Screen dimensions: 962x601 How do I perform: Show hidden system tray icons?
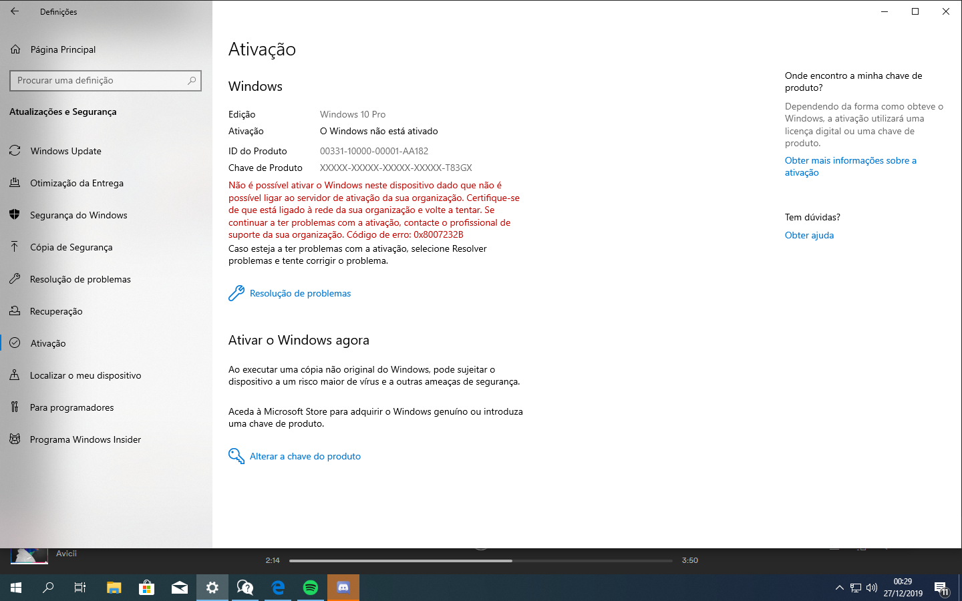839,588
